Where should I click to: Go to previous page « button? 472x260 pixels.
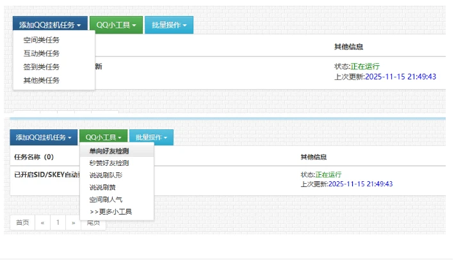click(x=42, y=223)
